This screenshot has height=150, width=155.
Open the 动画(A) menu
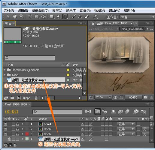point(85,10)
